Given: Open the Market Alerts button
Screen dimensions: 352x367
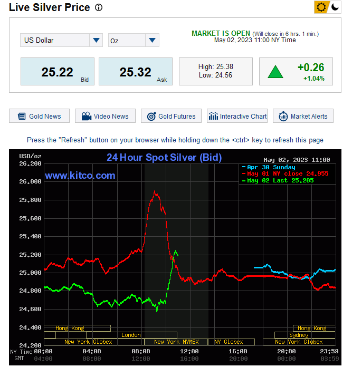Looking at the screenshot, I should 303,116.
